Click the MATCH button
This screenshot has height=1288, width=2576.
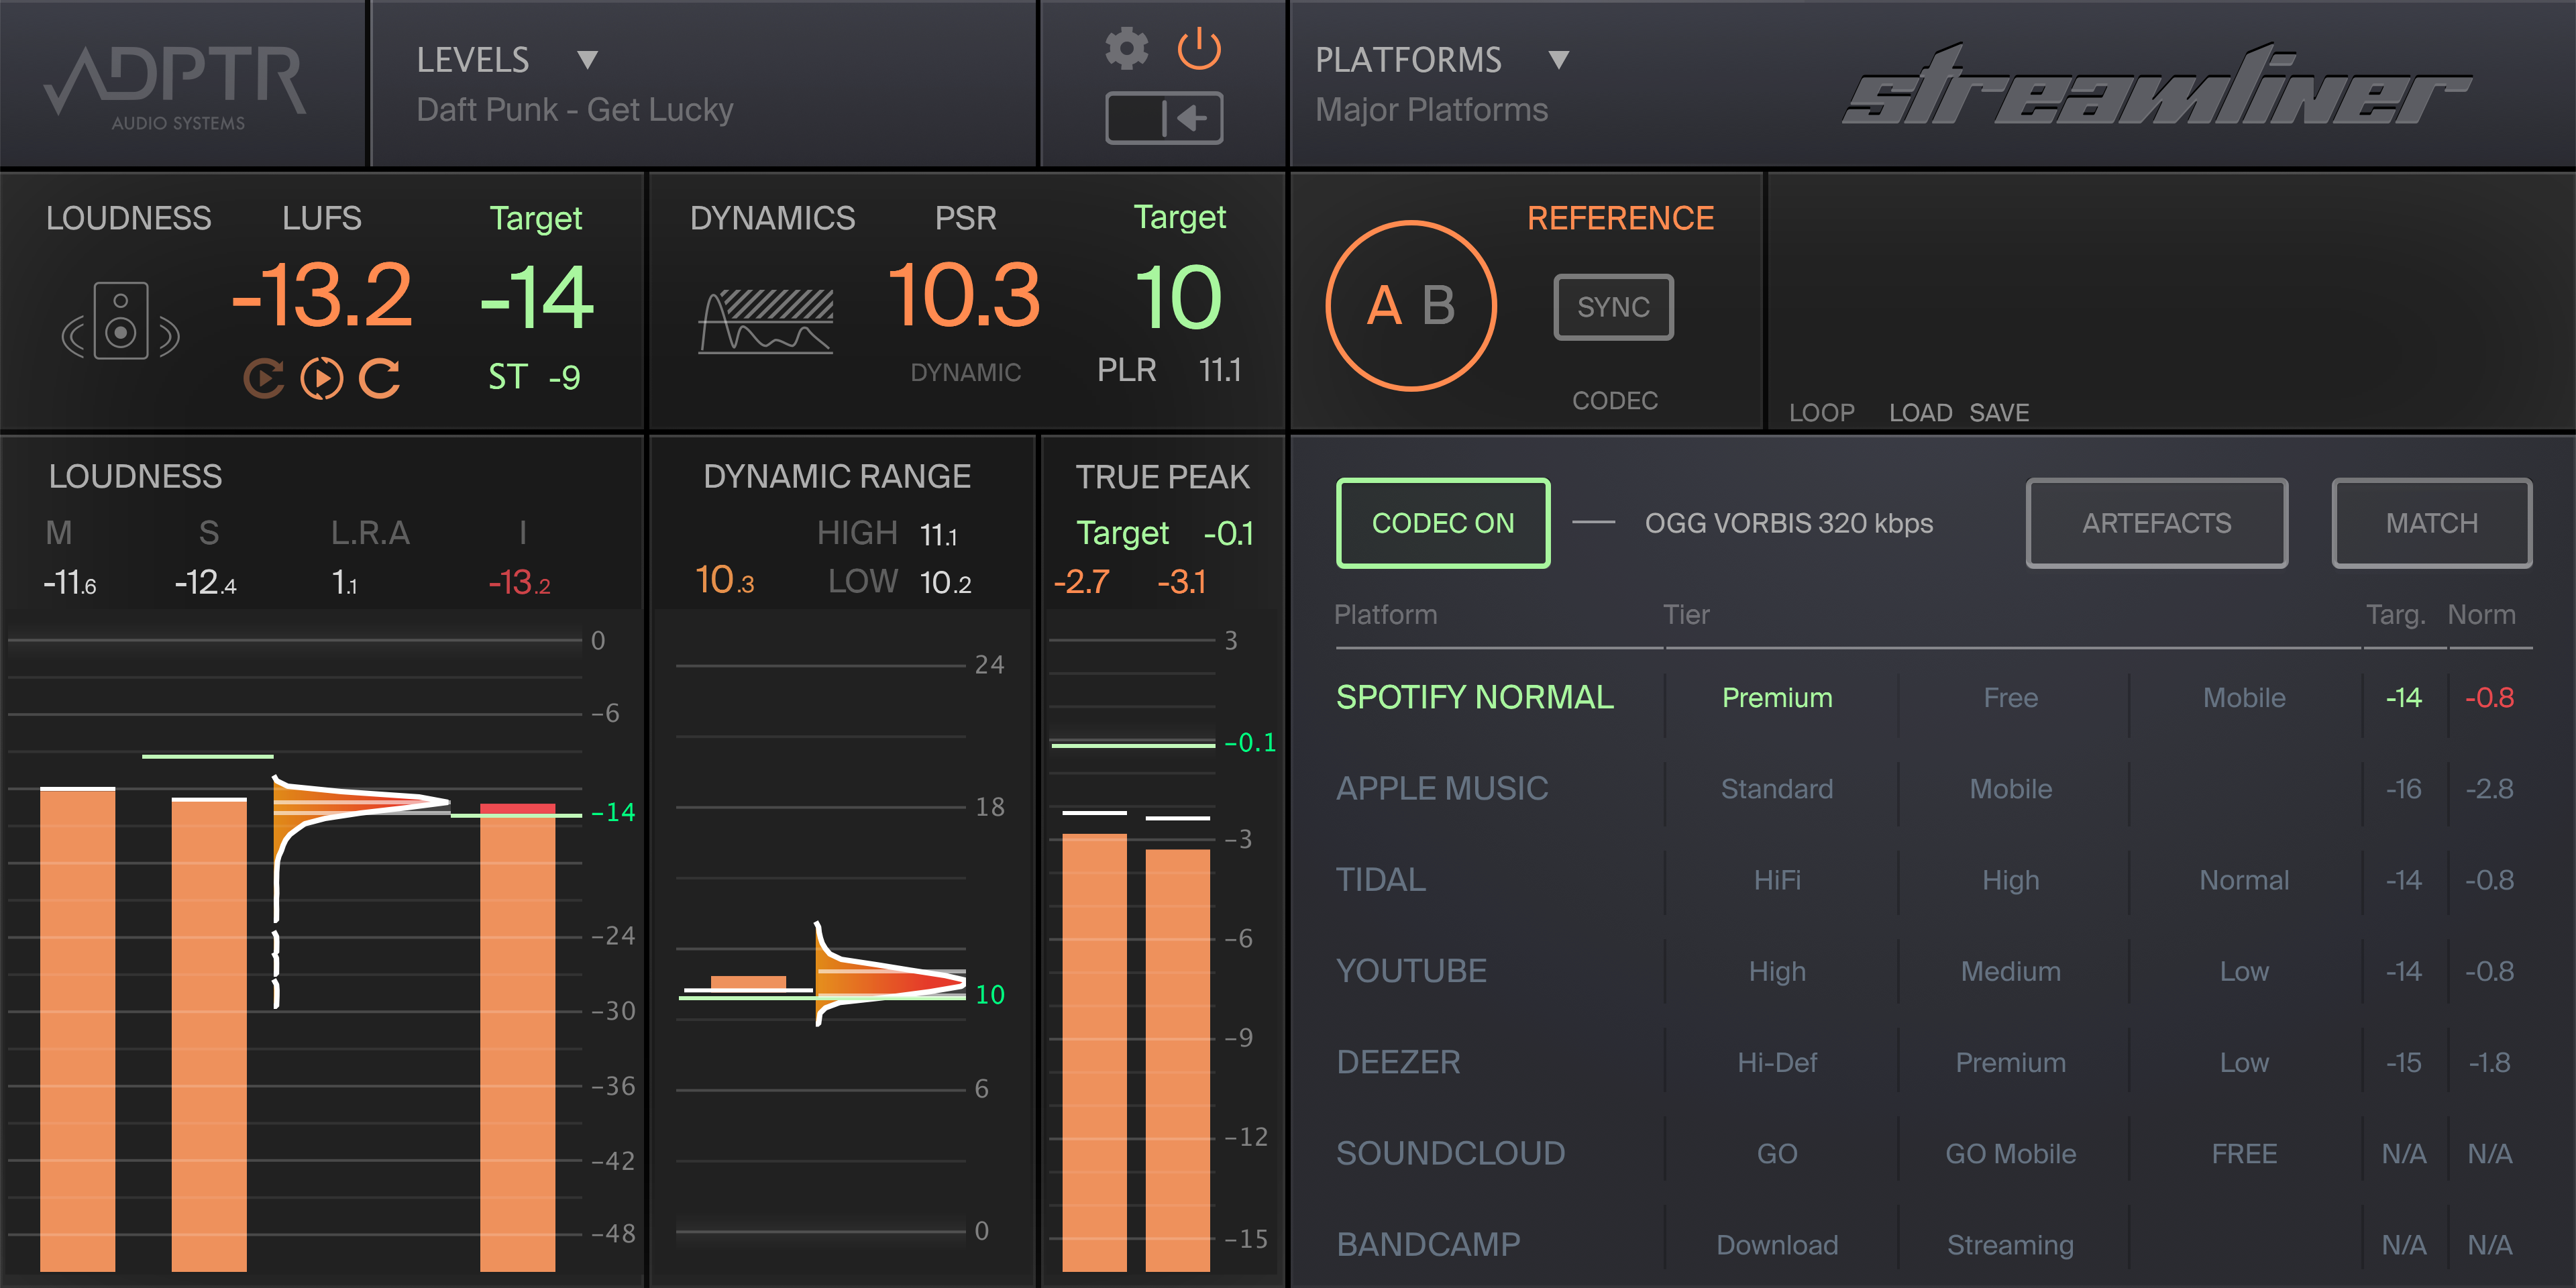click(2432, 522)
